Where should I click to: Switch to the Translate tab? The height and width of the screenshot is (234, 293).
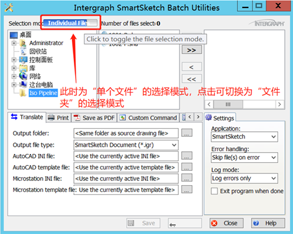click(x=27, y=117)
